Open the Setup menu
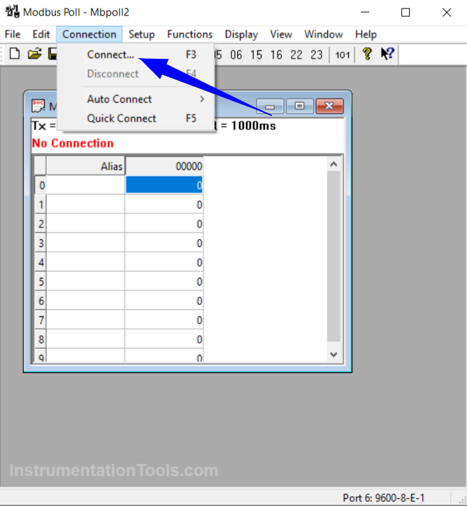467x506 pixels. [x=141, y=34]
